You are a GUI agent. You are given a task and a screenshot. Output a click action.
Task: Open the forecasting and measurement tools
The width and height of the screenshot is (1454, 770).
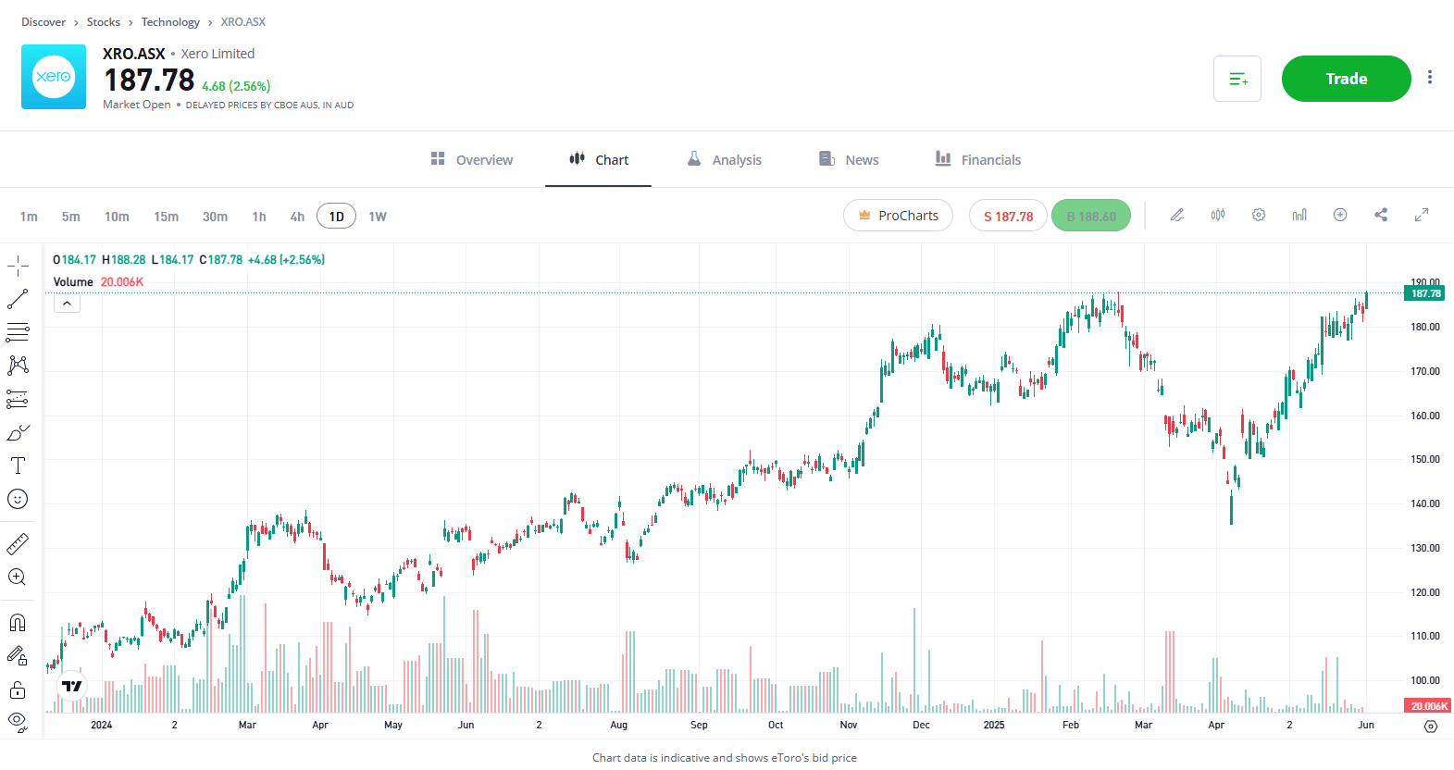tap(18, 399)
